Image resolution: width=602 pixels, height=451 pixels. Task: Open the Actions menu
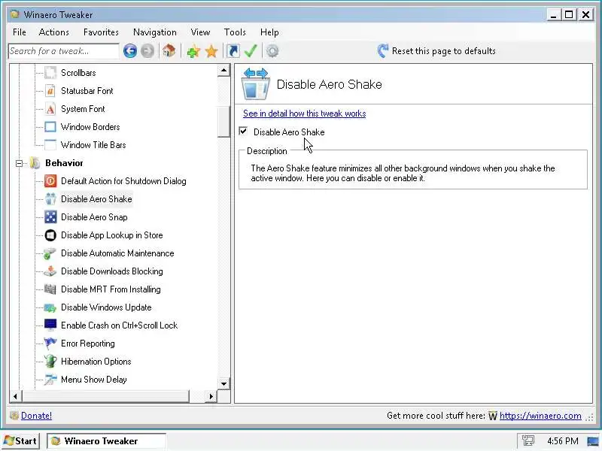click(53, 32)
